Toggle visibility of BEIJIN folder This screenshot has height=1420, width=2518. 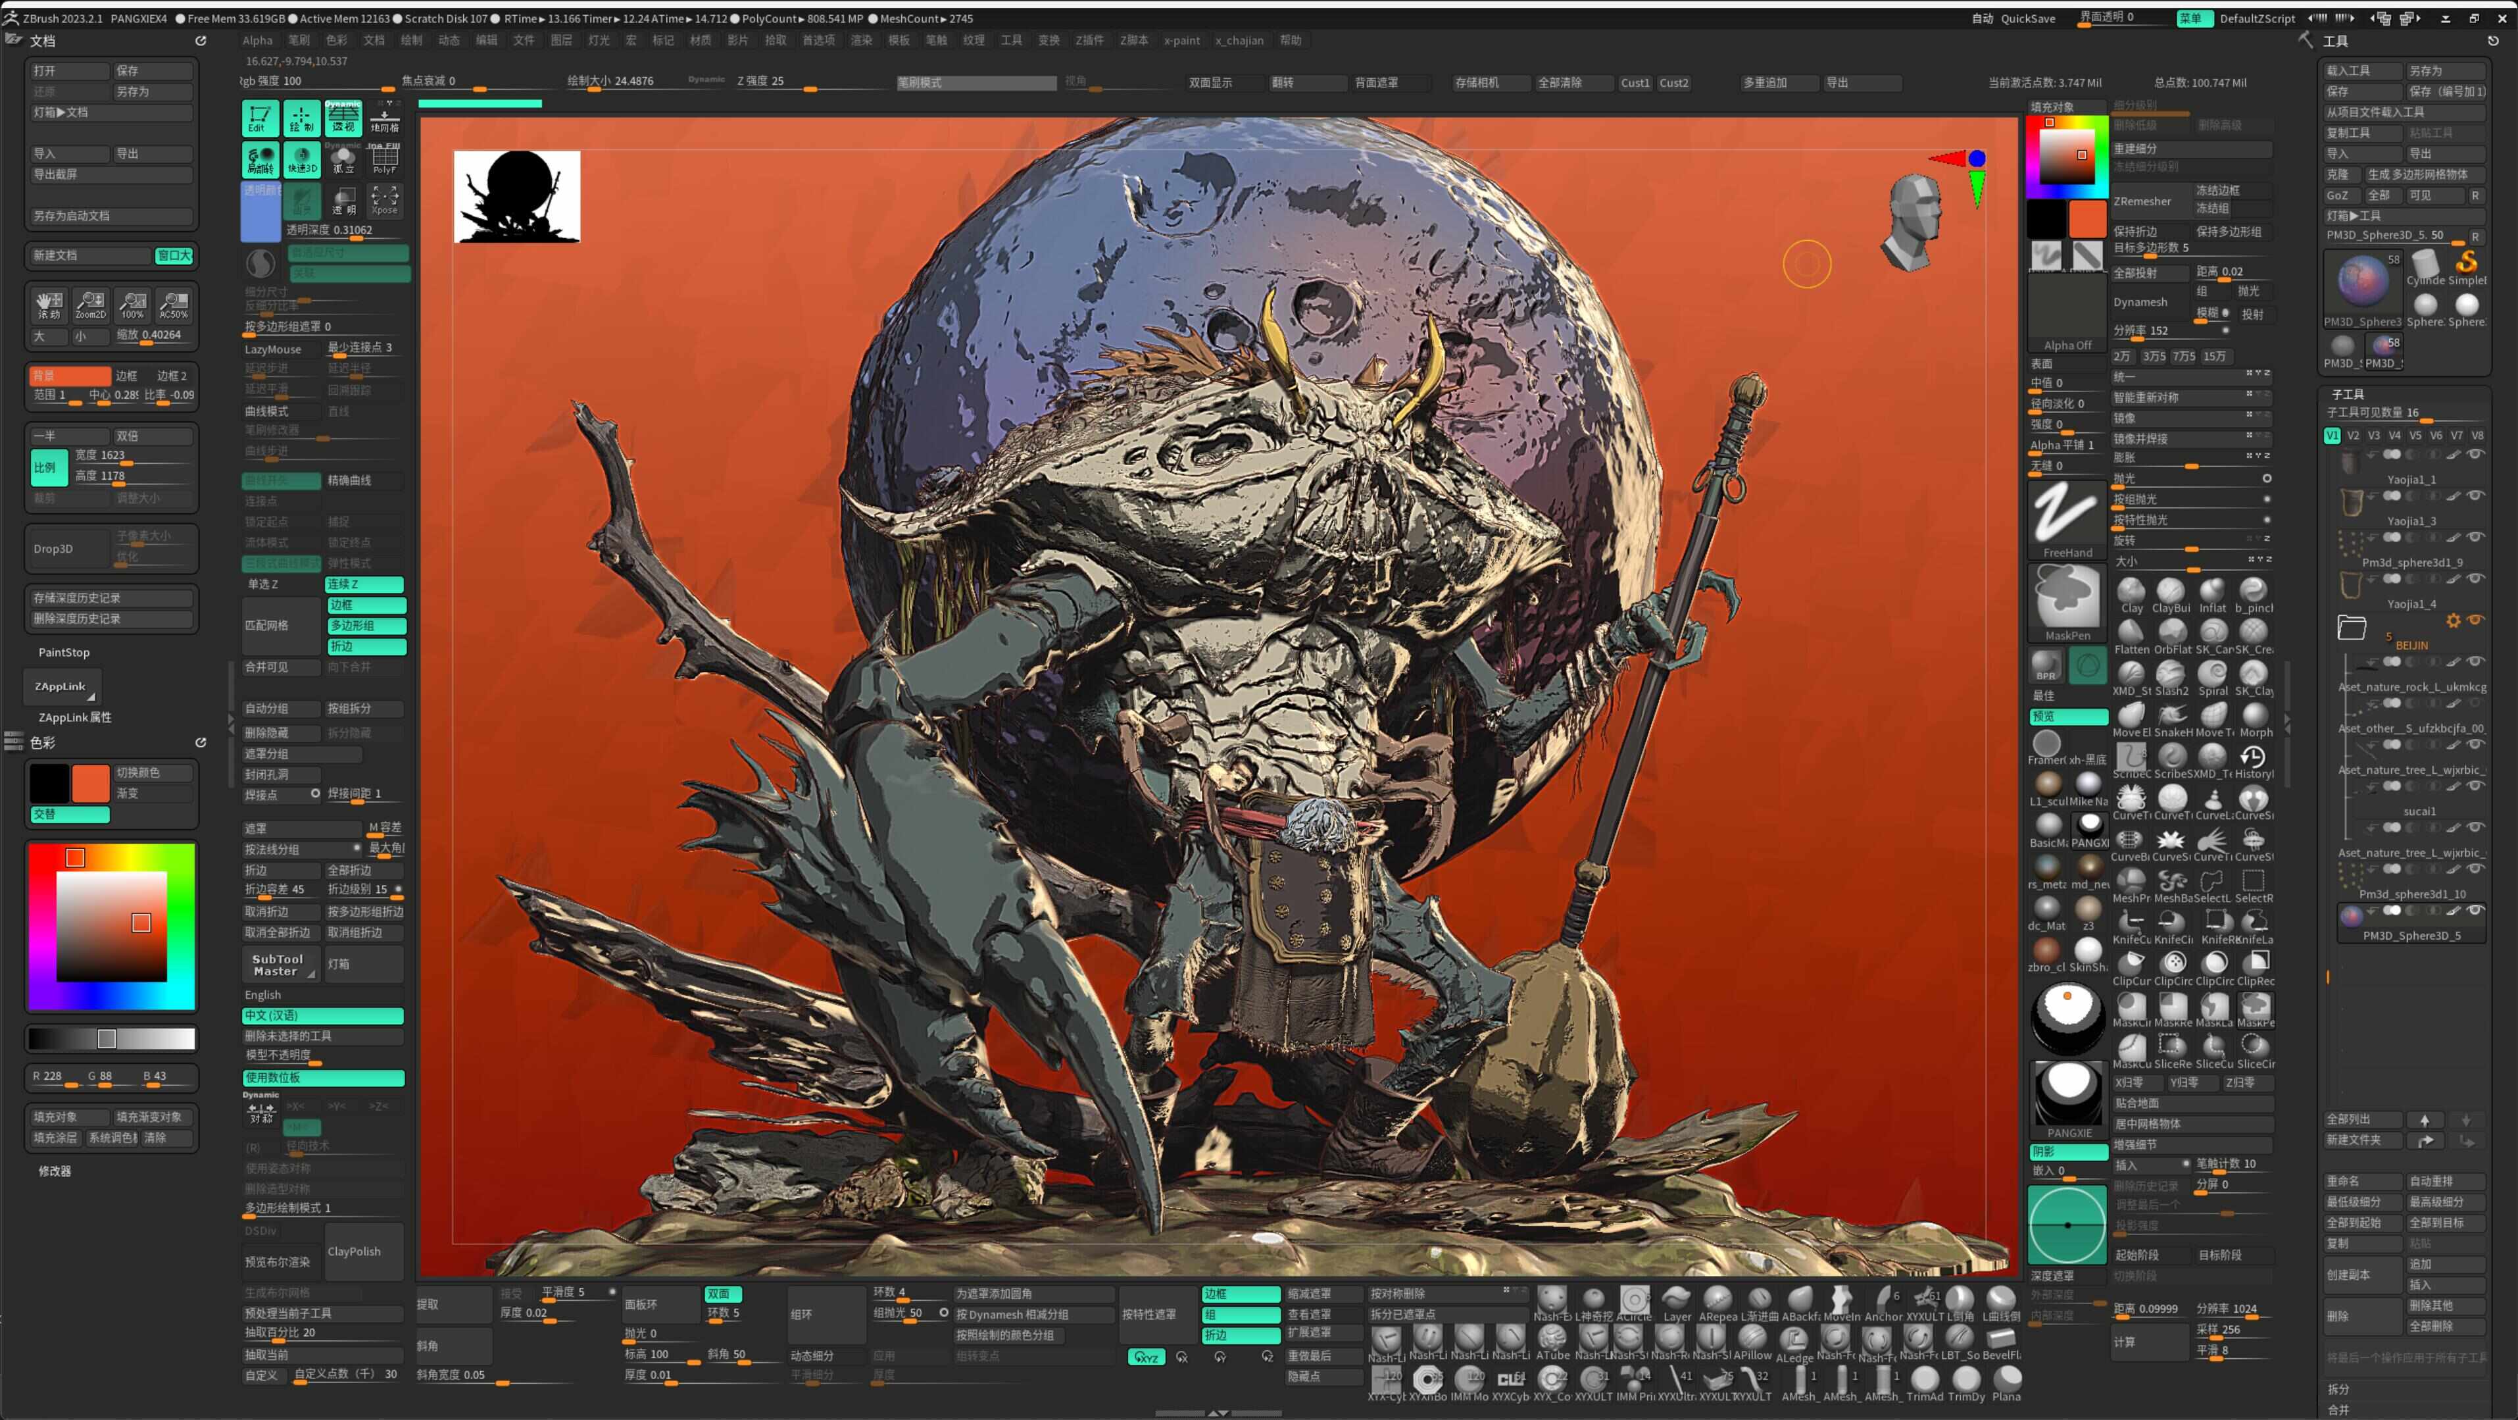pos(2476,620)
